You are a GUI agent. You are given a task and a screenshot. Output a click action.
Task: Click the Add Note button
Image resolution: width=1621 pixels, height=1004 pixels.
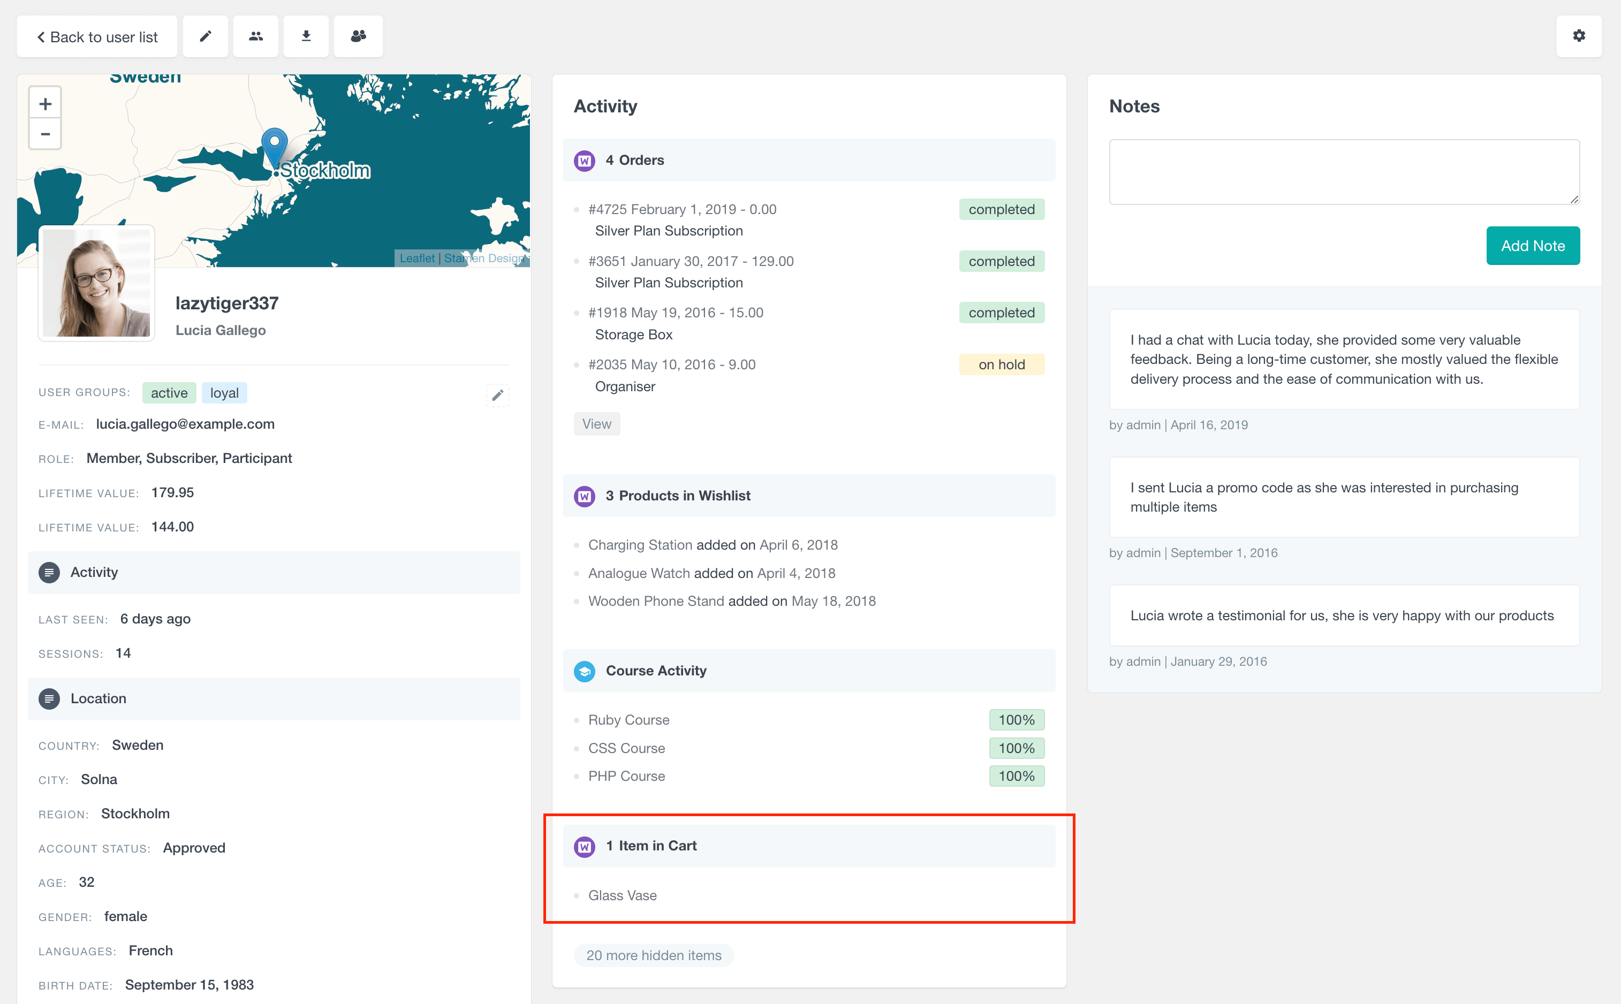click(1532, 246)
